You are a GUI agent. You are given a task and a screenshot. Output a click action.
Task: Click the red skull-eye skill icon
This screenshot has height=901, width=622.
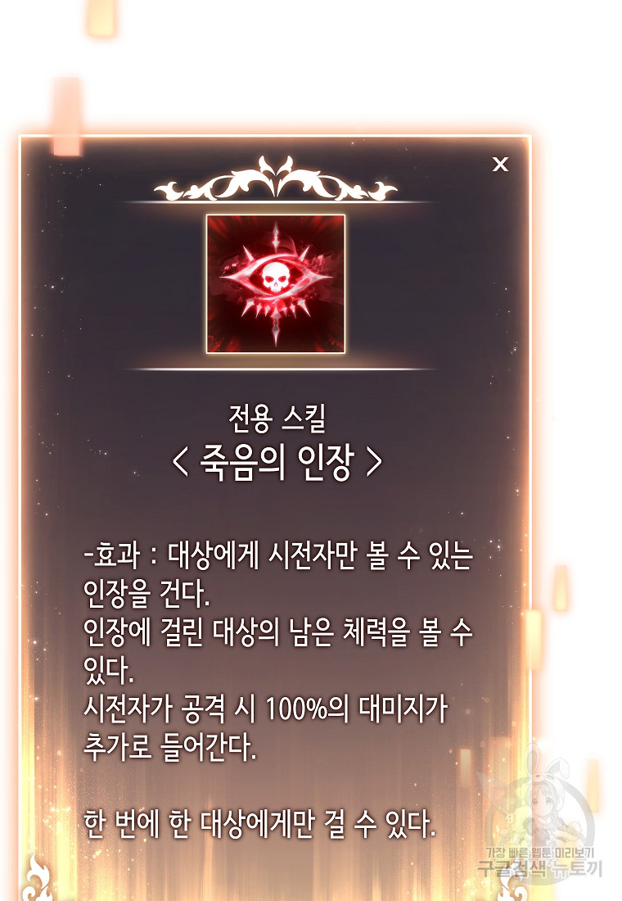[276, 283]
